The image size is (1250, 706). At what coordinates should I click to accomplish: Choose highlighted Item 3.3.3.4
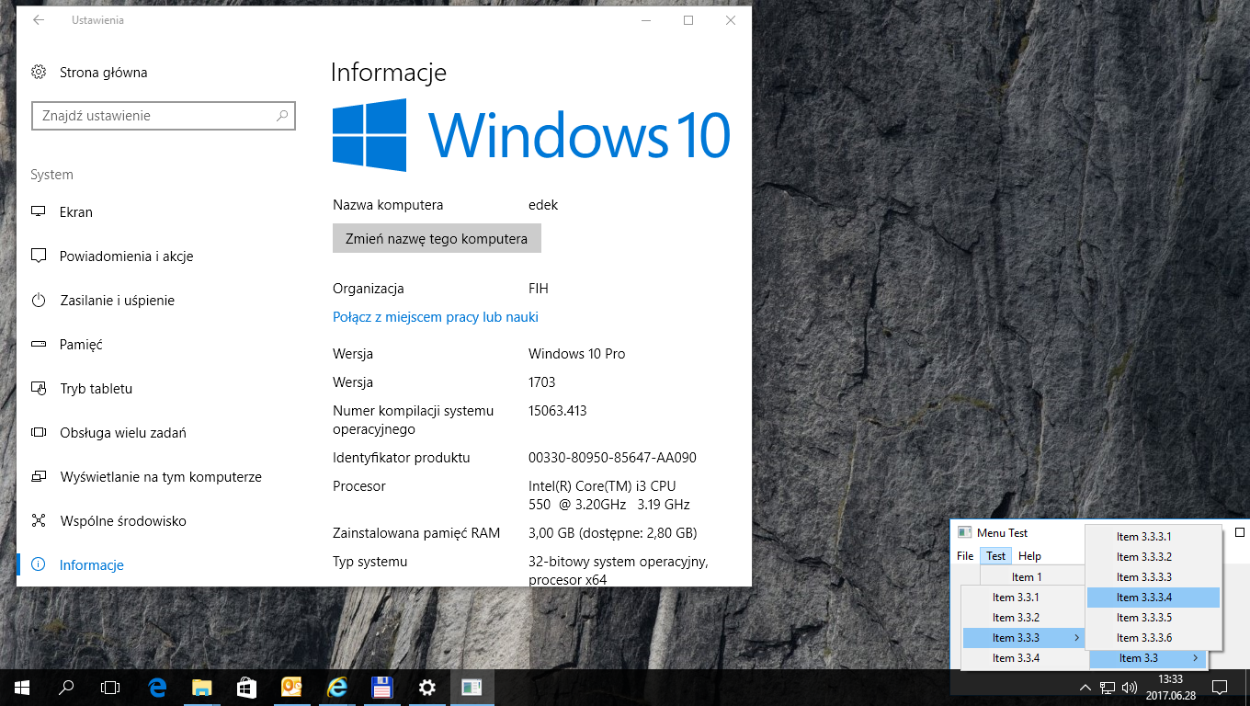1153,598
